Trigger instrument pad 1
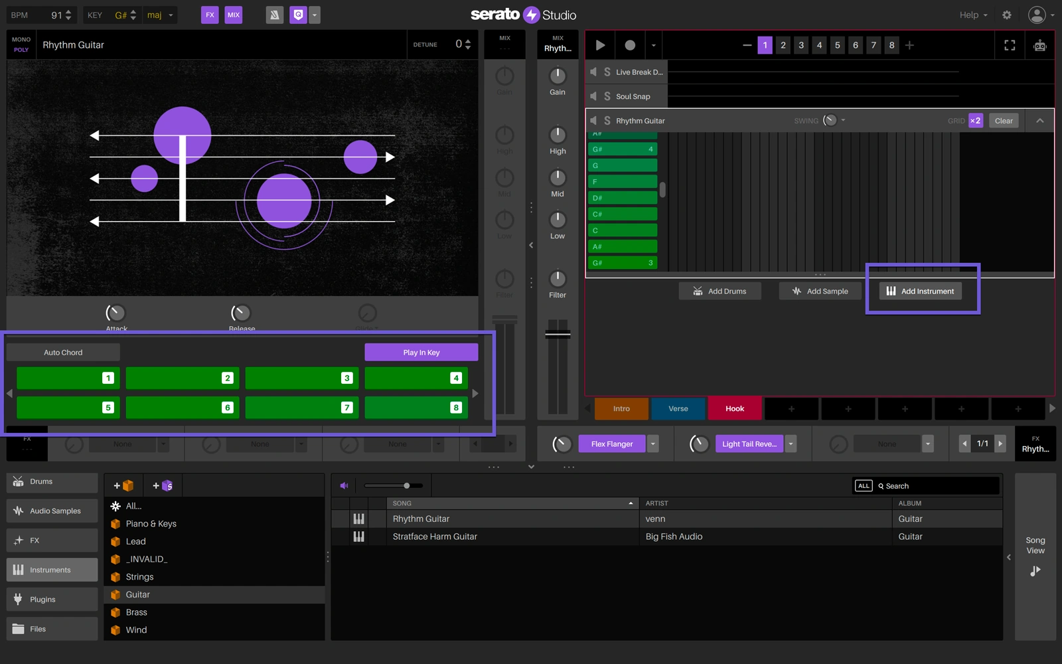 [x=68, y=378]
